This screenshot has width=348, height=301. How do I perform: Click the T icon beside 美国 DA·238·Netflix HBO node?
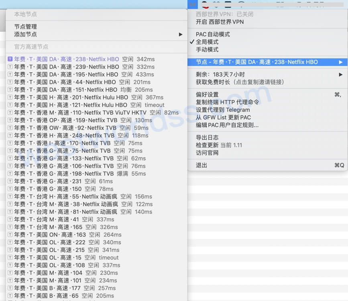pyautogui.click(x=10, y=59)
